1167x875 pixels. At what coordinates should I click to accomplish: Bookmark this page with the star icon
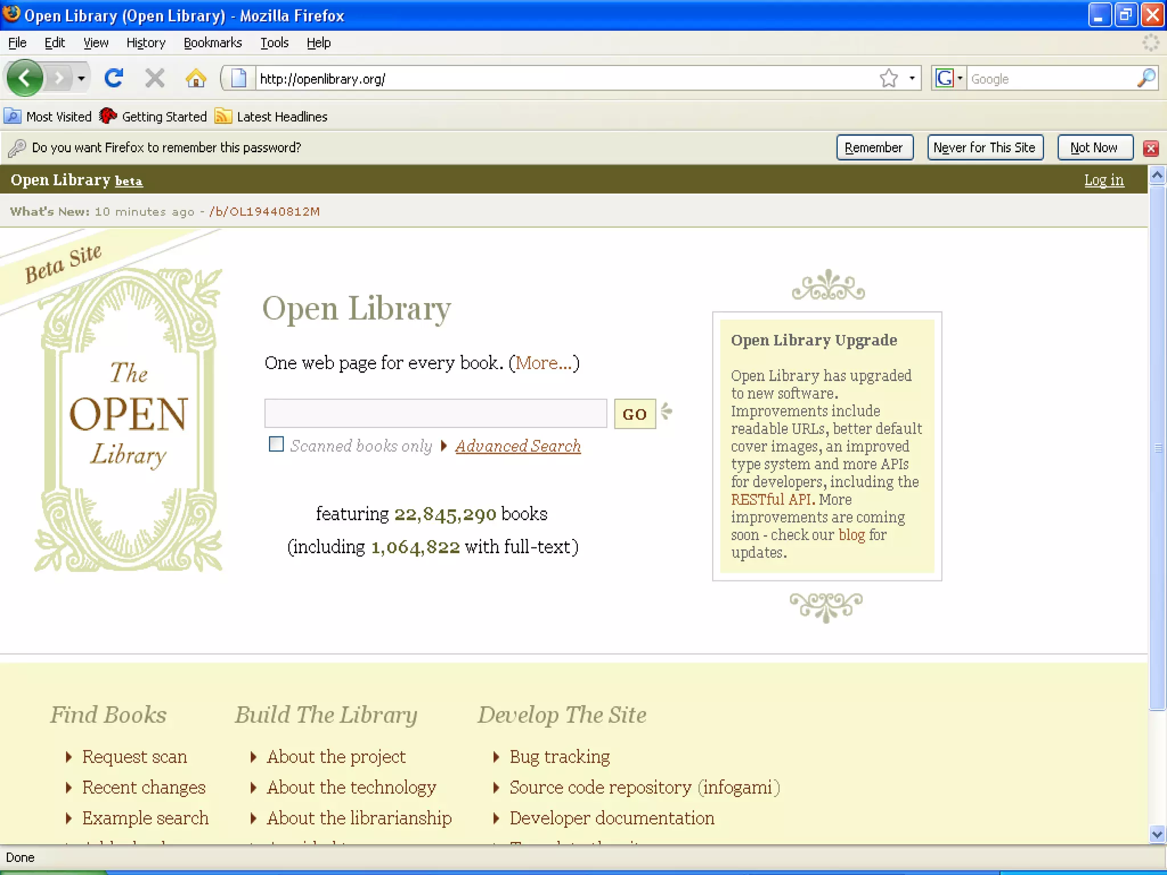point(888,78)
